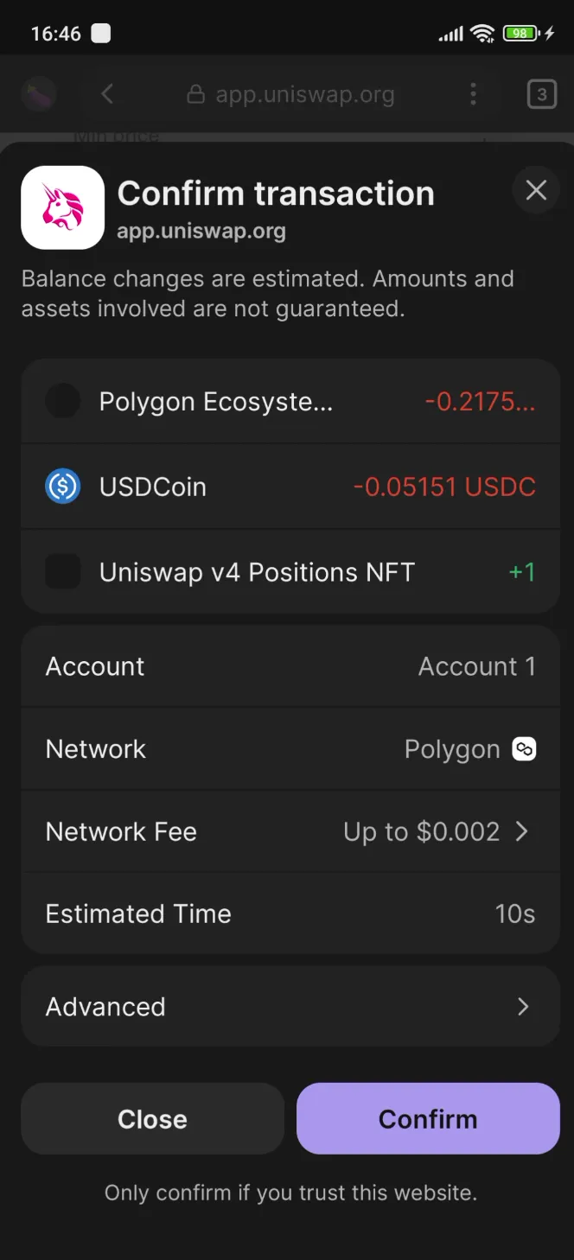The image size is (574, 1260).
Task: Open the browser three-dot menu
Action: click(473, 94)
